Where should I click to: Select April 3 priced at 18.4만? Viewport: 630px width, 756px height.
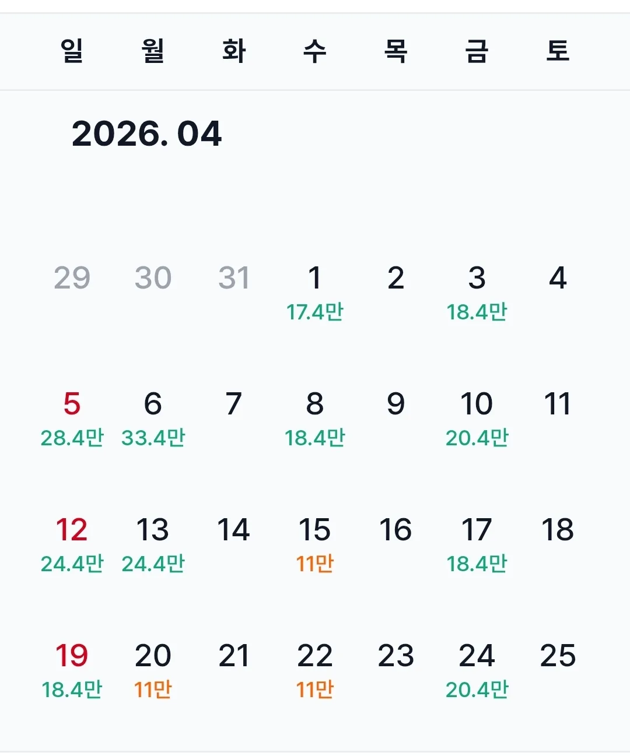tap(477, 293)
